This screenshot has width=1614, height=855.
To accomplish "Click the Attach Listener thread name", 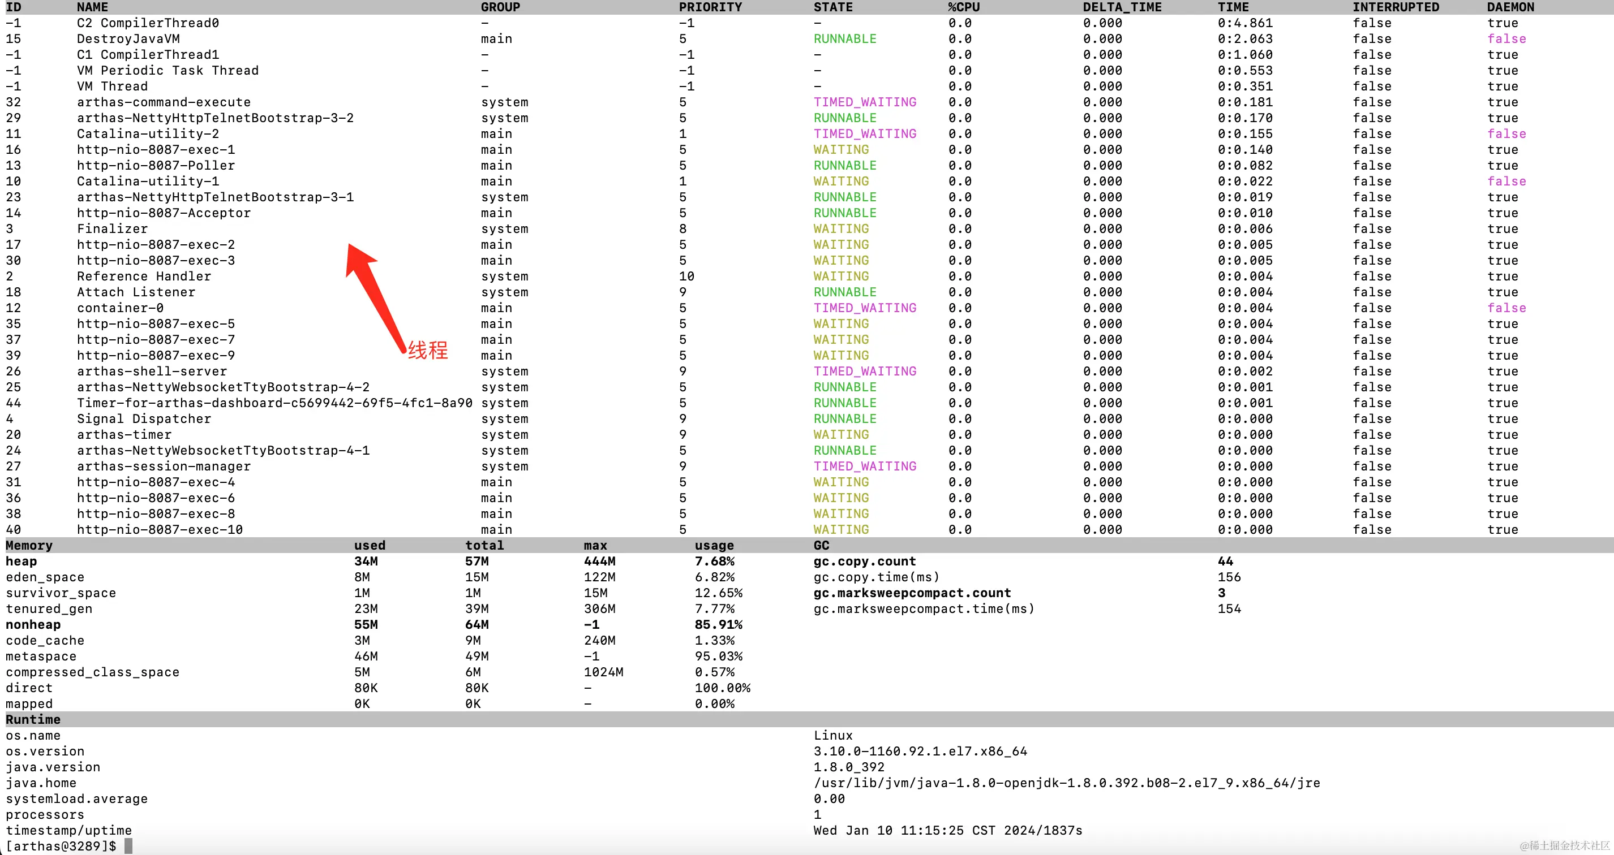I will 136,292.
